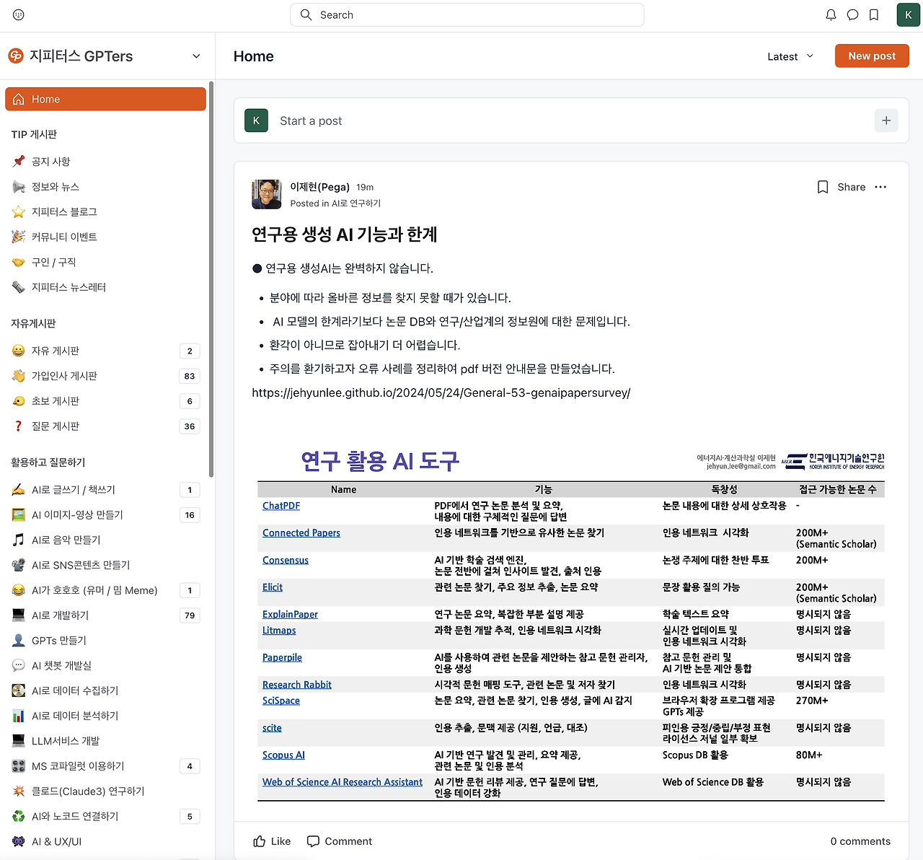Screen dimensions: 923x860
Task: Open author name 이제현(Pega) link
Action: pos(319,187)
